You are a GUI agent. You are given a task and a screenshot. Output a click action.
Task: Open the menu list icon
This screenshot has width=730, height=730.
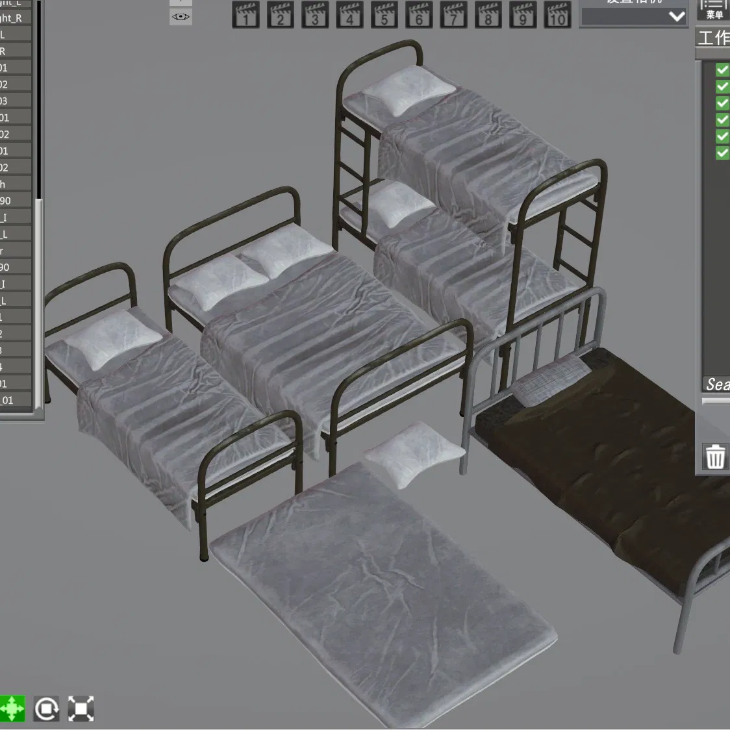(x=713, y=9)
